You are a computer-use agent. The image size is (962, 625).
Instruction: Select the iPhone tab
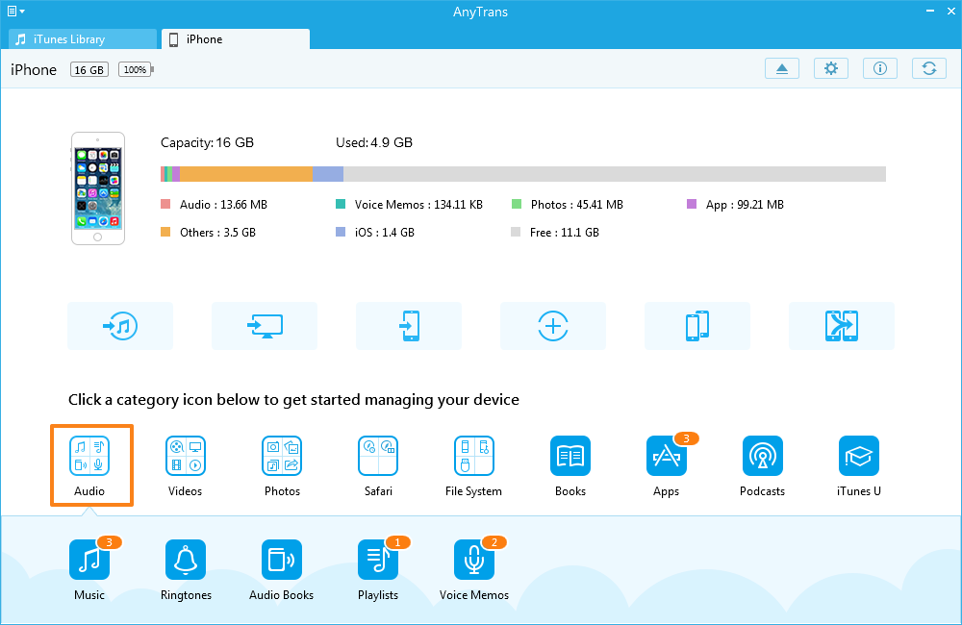point(236,39)
